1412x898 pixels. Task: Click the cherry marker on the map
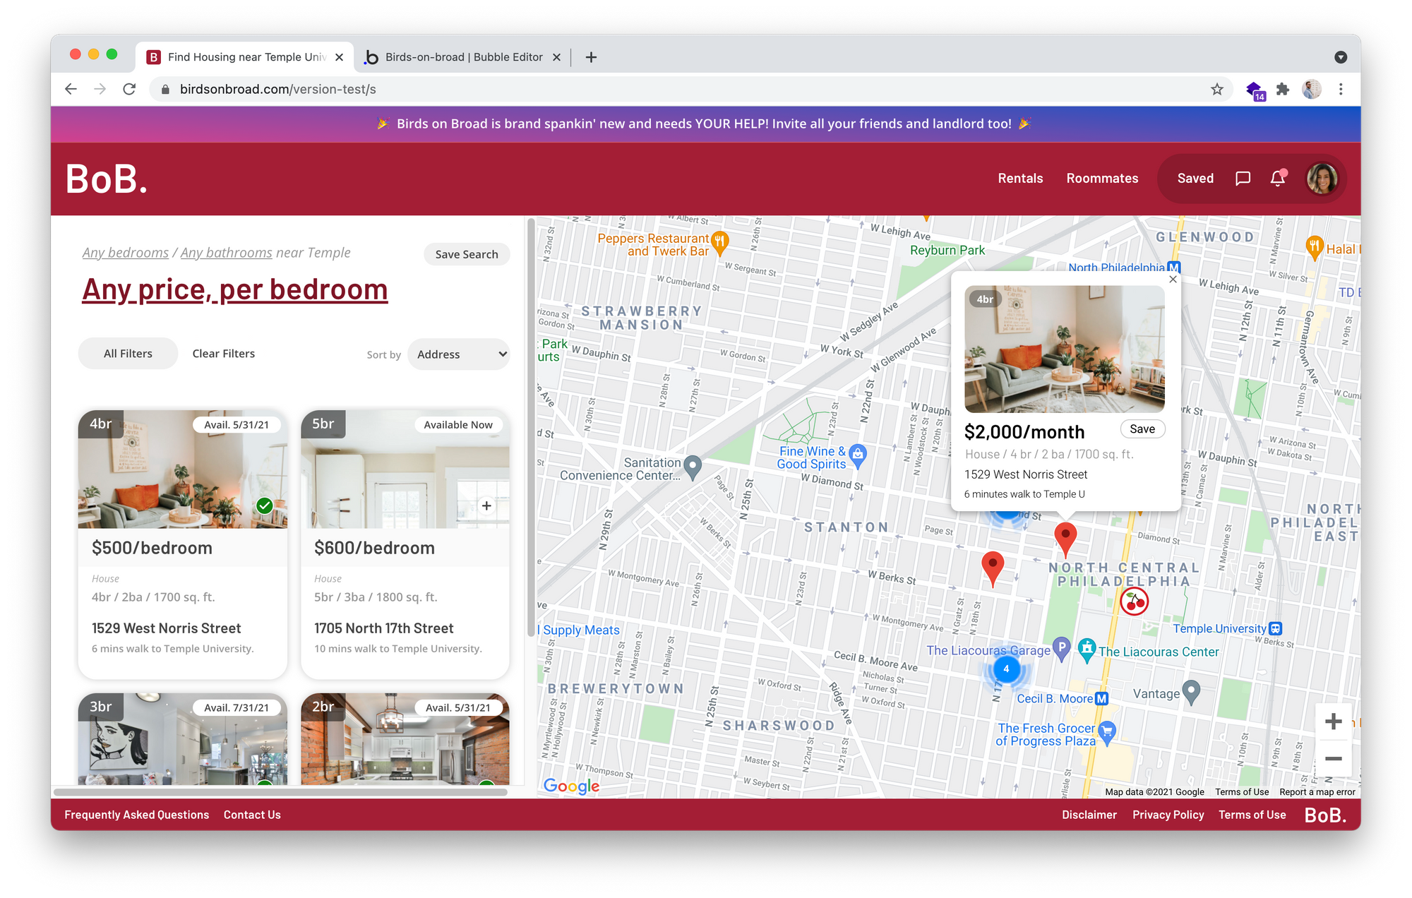click(x=1135, y=601)
